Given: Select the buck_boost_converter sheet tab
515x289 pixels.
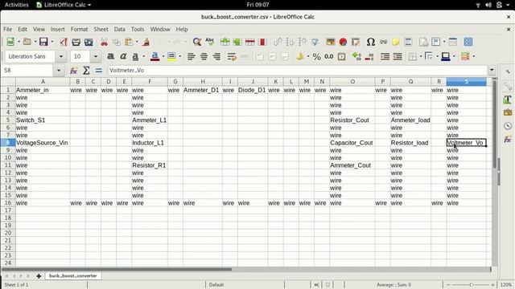Looking at the screenshot, I should [73, 276].
